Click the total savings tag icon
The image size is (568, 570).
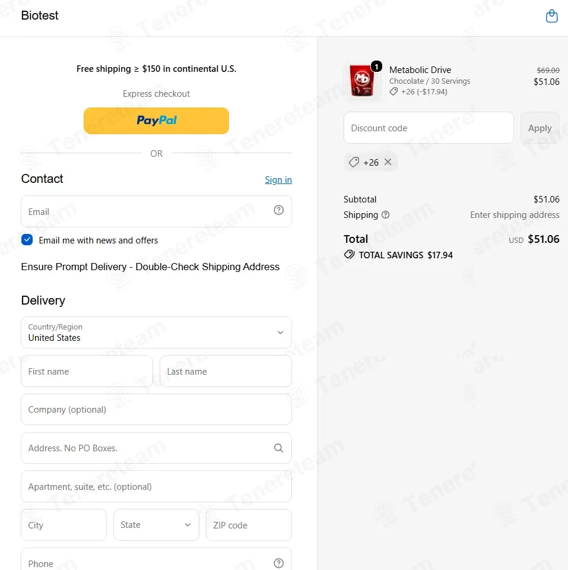pyautogui.click(x=349, y=255)
